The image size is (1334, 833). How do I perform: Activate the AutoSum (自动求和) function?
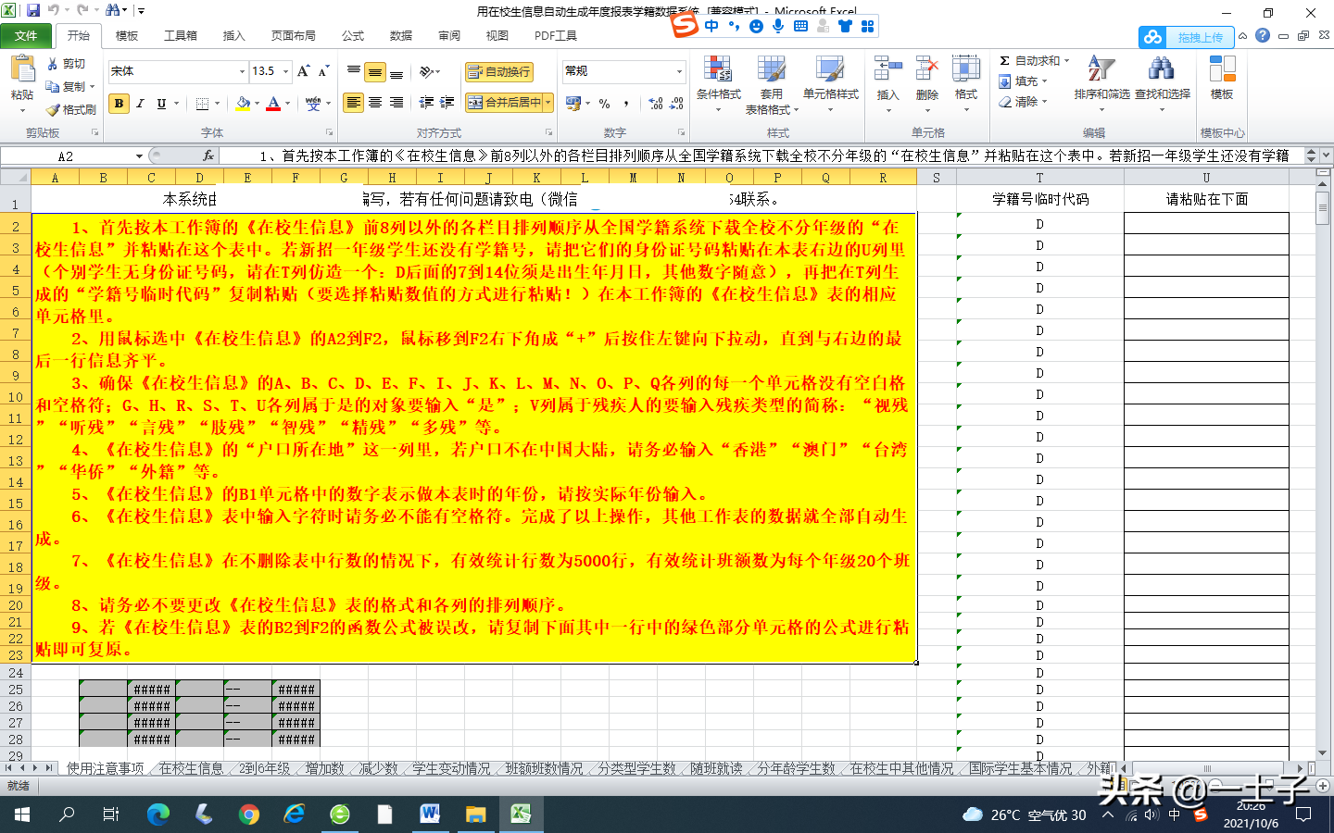pos(1024,59)
